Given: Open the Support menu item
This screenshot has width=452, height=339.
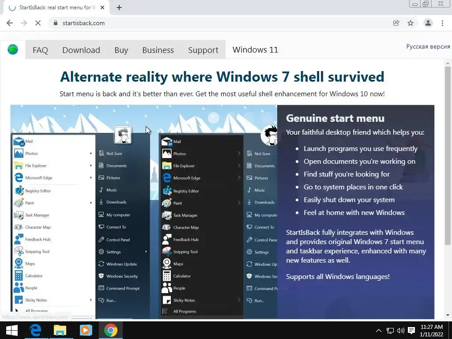Looking at the screenshot, I should coord(203,50).
